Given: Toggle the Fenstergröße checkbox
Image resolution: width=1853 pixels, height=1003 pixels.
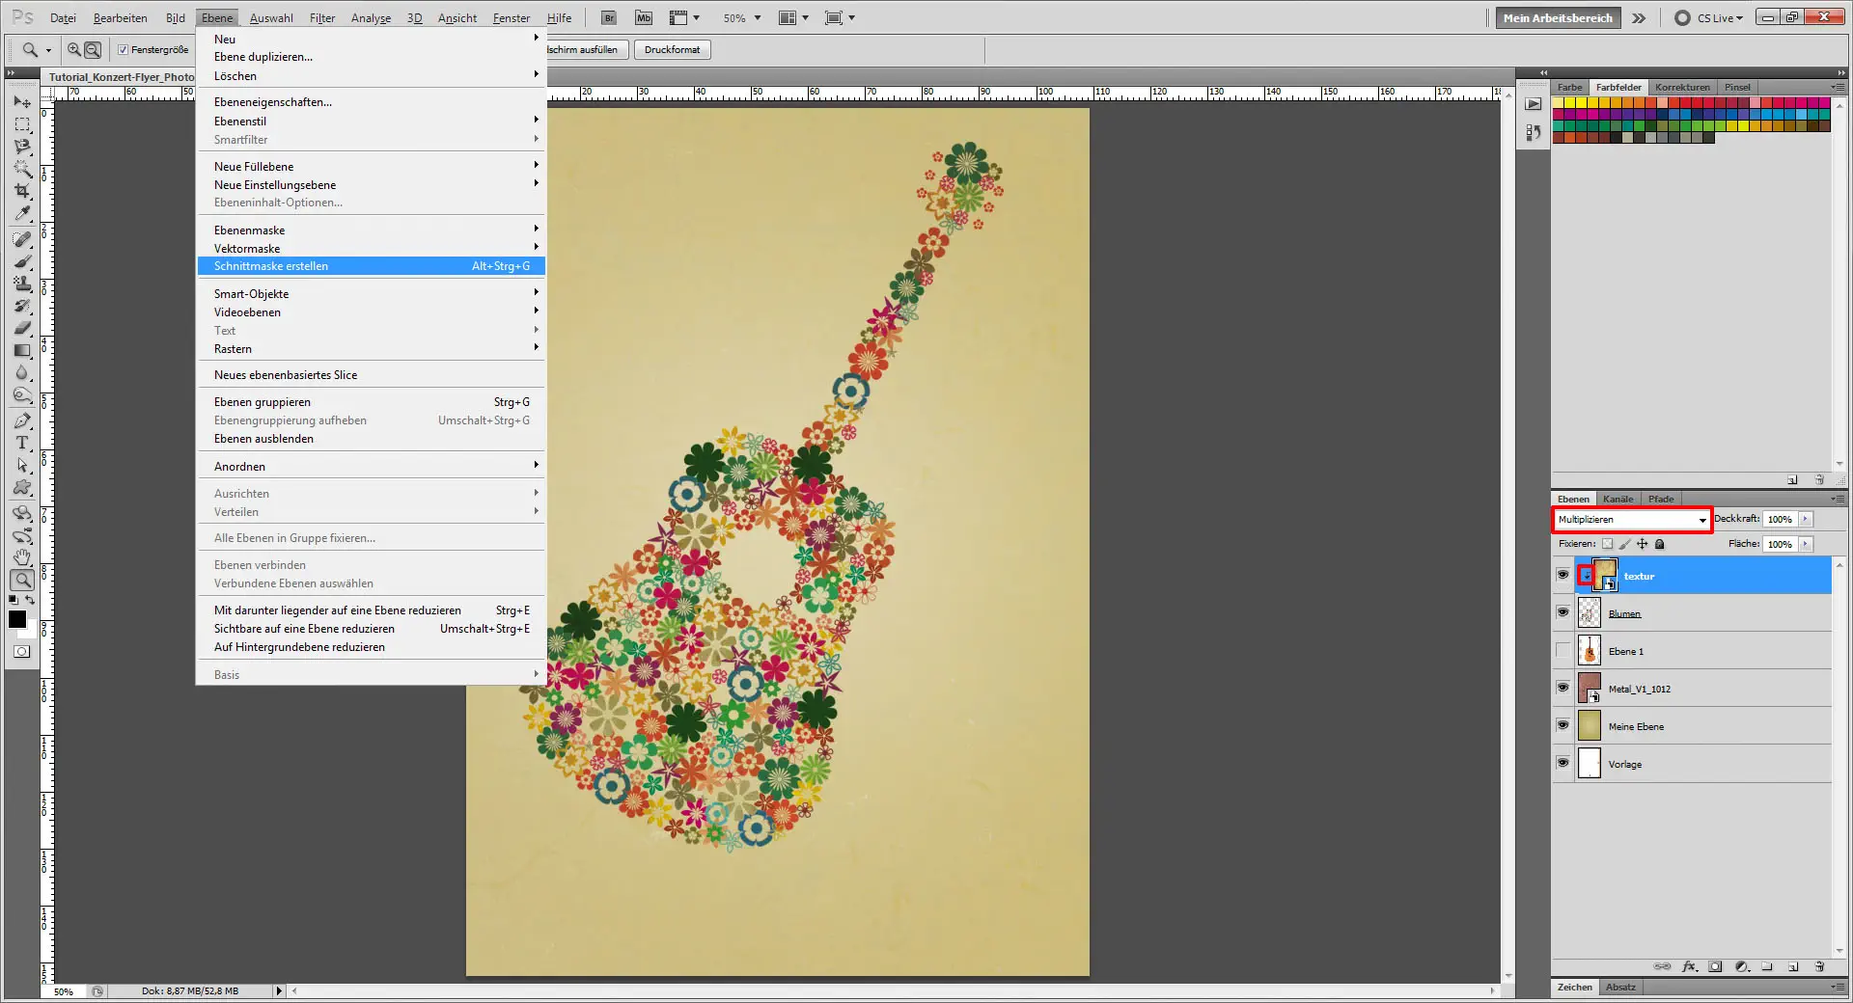Looking at the screenshot, I should click(x=123, y=50).
